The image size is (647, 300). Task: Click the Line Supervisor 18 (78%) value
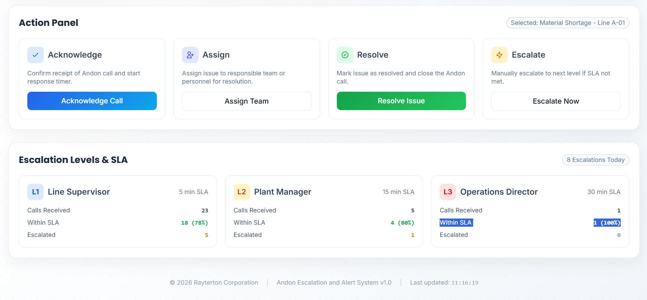click(194, 223)
